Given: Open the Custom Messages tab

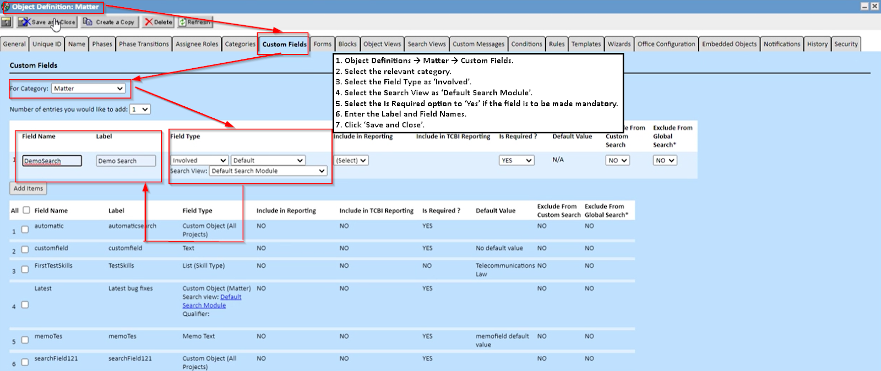Looking at the screenshot, I should point(478,44).
